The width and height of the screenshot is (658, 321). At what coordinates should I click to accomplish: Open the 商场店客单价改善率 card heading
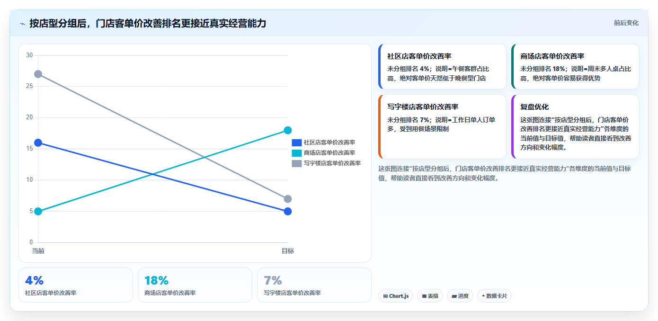coord(552,56)
